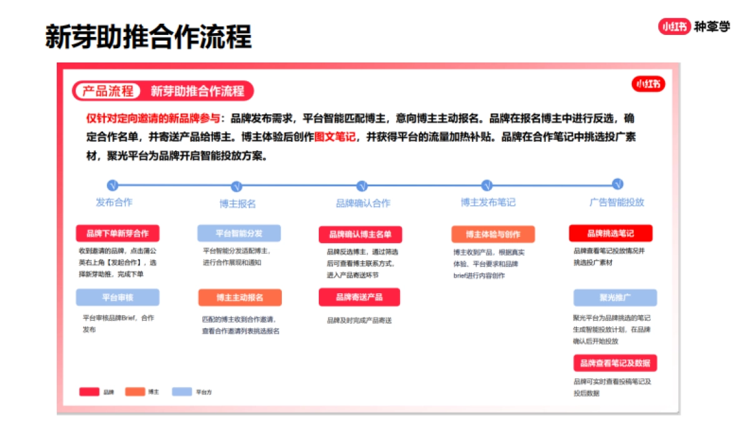750x422 pixels.
Task: Click the 品牌下单新芽合作 button
Action: pos(117,233)
